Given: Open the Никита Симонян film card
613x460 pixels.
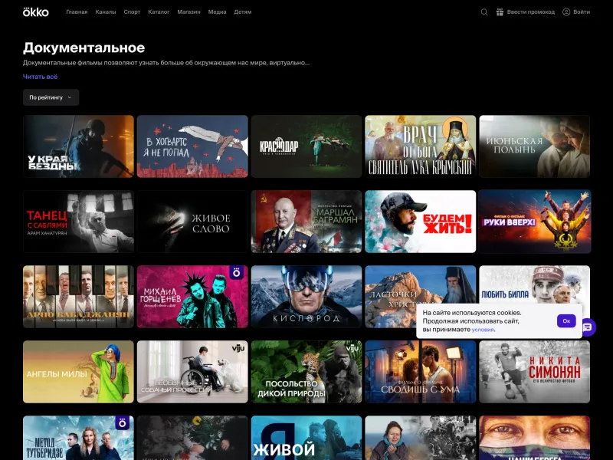Looking at the screenshot, I should pyautogui.click(x=534, y=372).
